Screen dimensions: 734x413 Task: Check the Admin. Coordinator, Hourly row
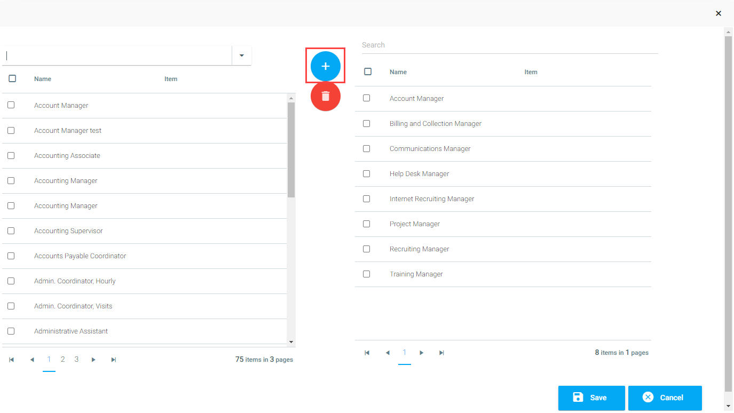pyautogui.click(x=11, y=281)
